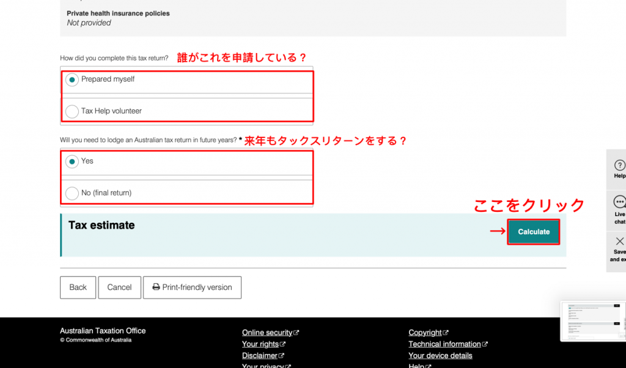Open the Help panel question mark icon
The width and height of the screenshot is (626, 368).
point(619,165)
